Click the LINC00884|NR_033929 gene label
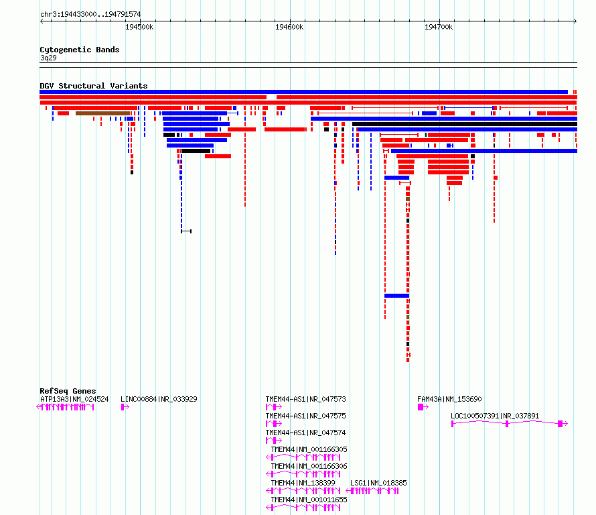Image resolution: width=596 pixels, height=515 pixels. (x=159, y=399)
